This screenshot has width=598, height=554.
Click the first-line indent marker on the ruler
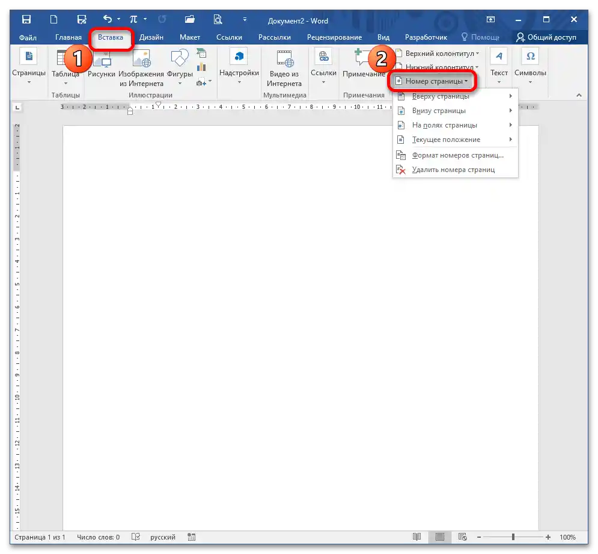pos(159,104)
